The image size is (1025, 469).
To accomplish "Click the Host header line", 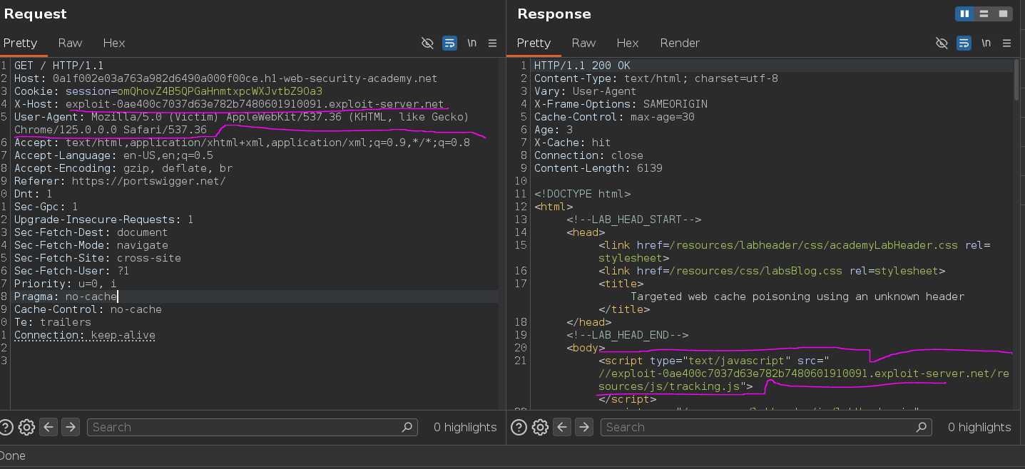I will pyautogui.click(x=225, y=78).
